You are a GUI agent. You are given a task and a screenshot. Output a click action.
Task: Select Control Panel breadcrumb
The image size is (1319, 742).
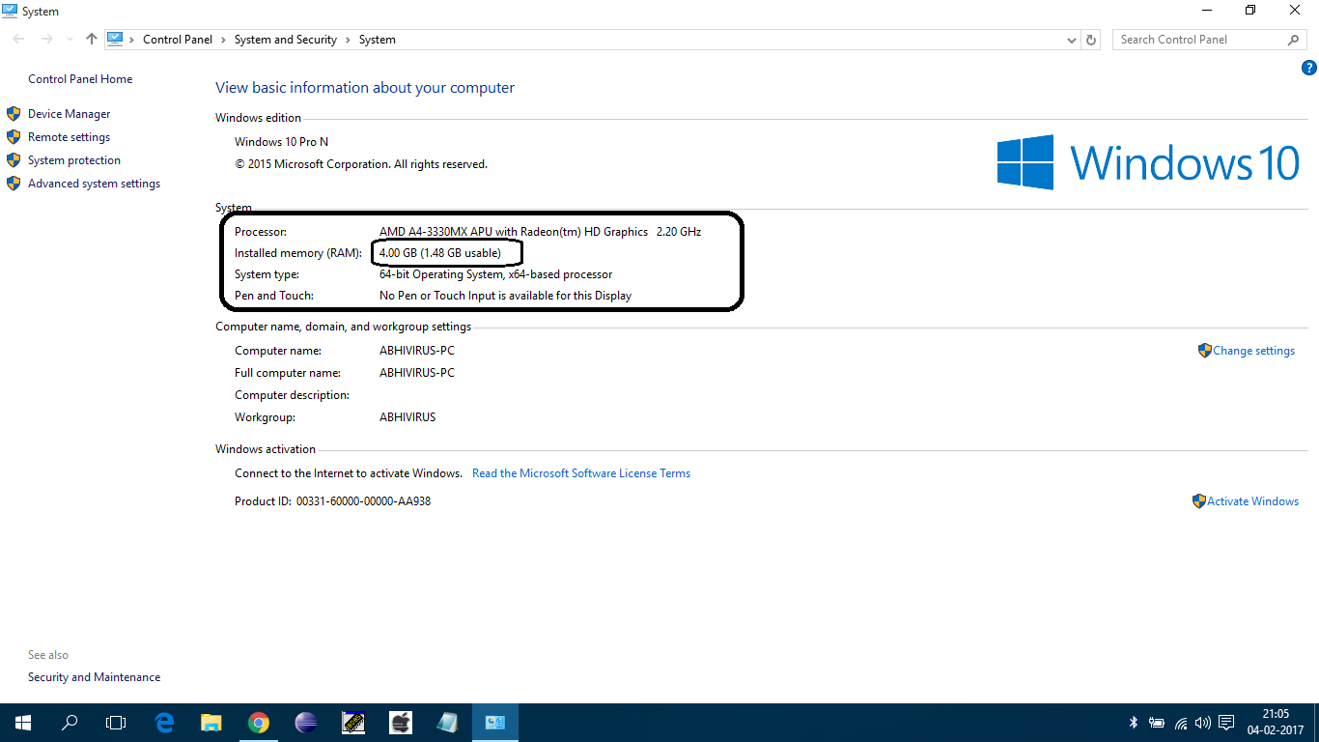tap(178, 40)
